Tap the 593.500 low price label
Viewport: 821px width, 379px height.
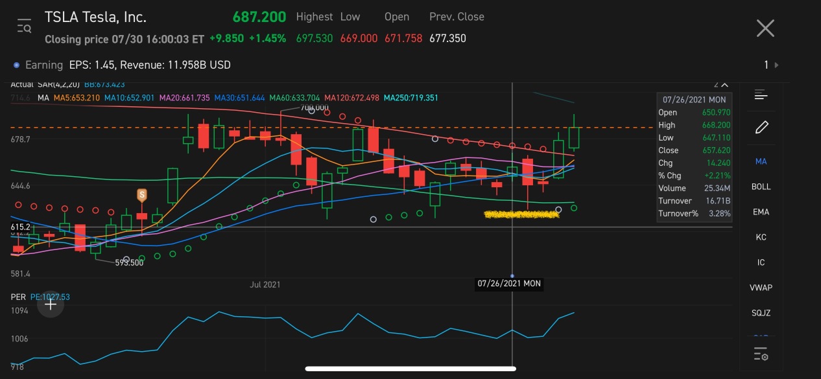click(130, 263)
